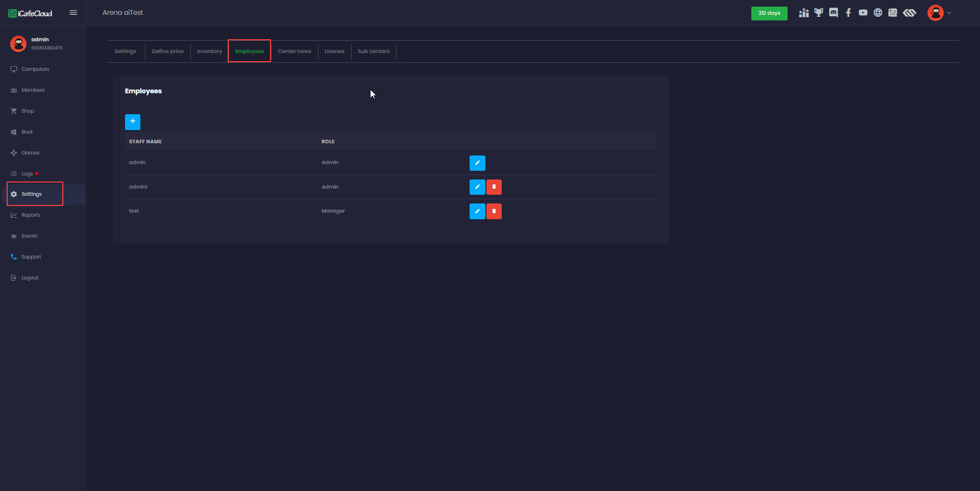Screen dimensions: 980x491
Task: Click the trophy icon in header
Action: pos(819,13)
